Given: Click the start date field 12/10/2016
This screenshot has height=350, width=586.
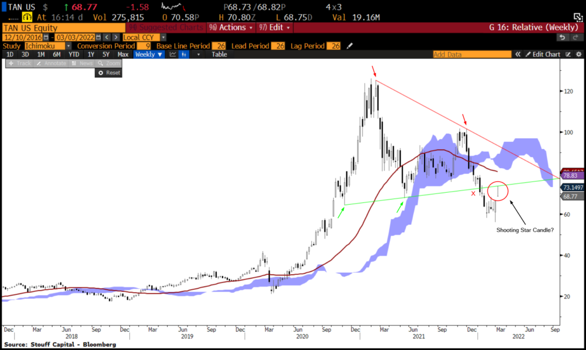Looking at the screenshot, I should (23, 37).
